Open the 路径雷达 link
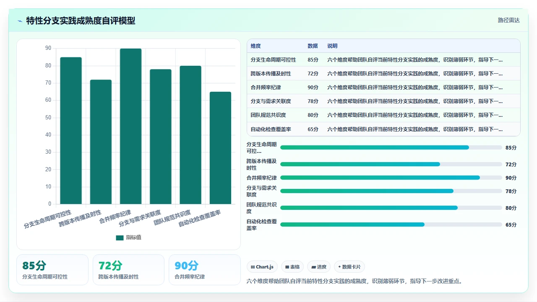 tap(508, 20)
